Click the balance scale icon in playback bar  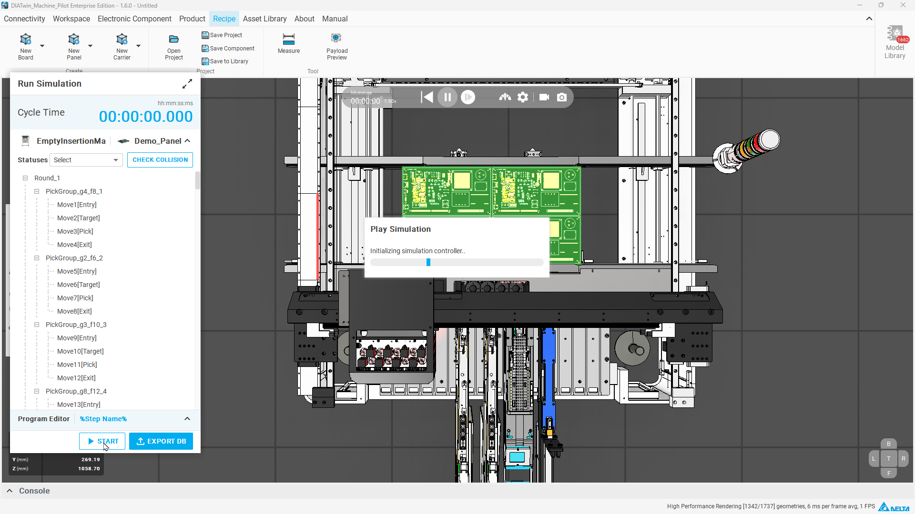click(505, 97)
